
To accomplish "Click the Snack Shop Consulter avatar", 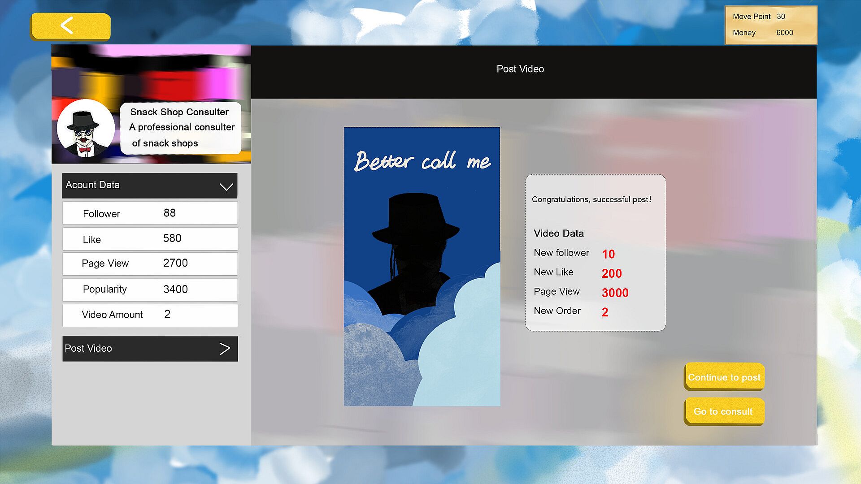I will coord(86,129).
